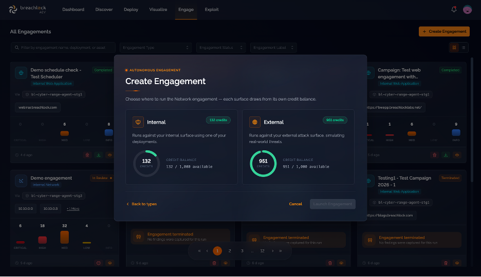View the Campaign: Test web engagement
The image size is (481, 277).
(x=457, y=155)
